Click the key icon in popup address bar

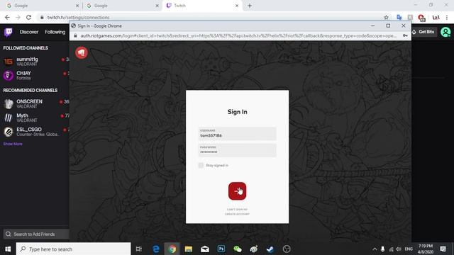pos(405,35)
